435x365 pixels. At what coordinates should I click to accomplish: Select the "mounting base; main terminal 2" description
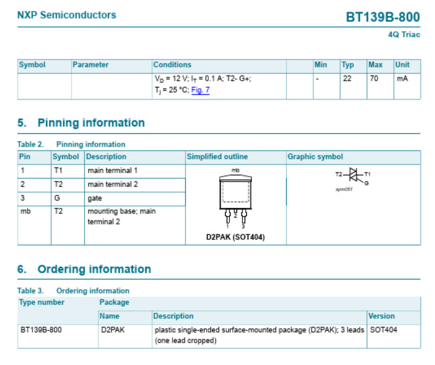coord(122,216)
